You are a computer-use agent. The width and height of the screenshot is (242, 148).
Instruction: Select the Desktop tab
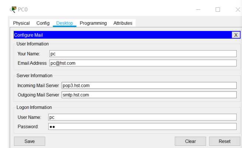pyautogui.click(x=65, y=23)
